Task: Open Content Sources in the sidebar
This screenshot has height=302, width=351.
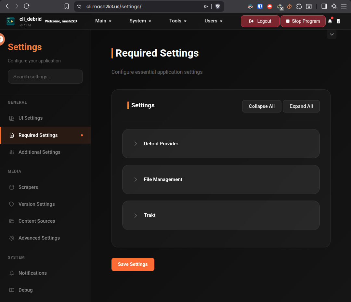Action: (x=45, y=221)
